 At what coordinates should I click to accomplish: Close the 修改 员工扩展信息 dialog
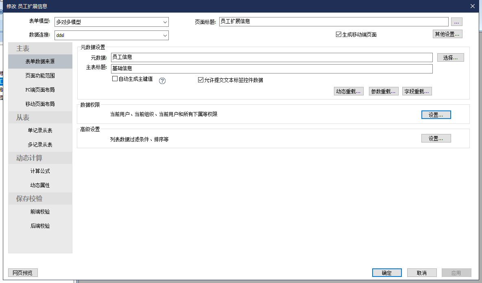tap(472, 6)
